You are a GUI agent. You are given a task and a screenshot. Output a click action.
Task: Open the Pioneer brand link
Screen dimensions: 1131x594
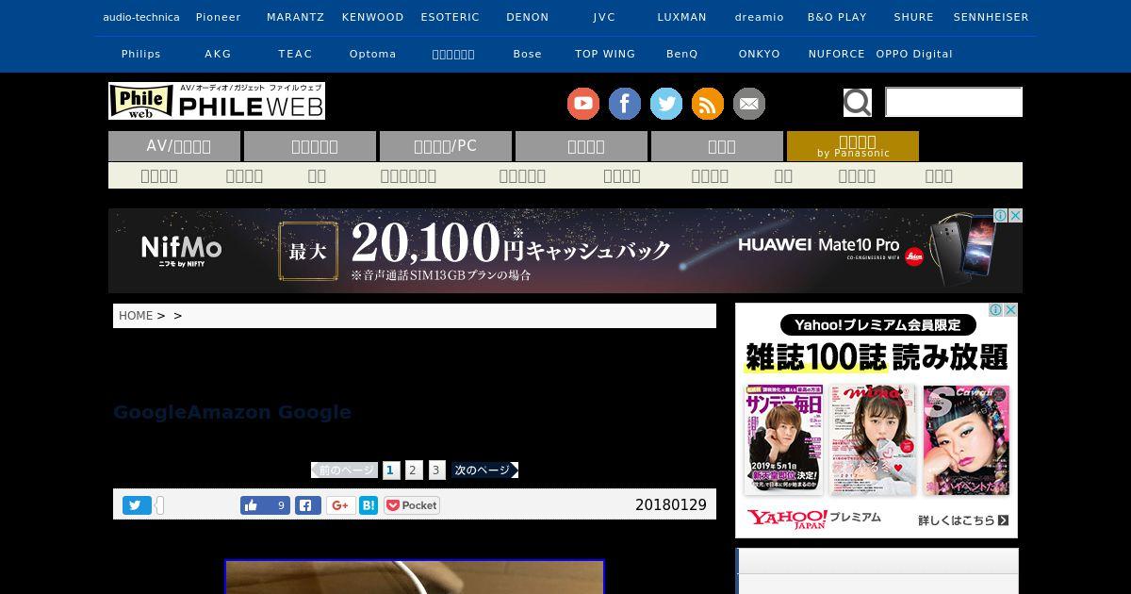pos(219,17)
